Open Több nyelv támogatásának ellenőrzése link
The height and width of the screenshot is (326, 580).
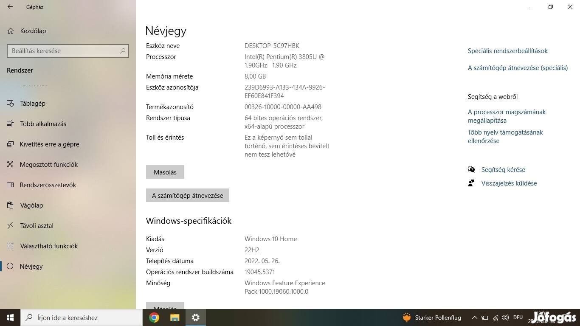click(x=505, y=137)
